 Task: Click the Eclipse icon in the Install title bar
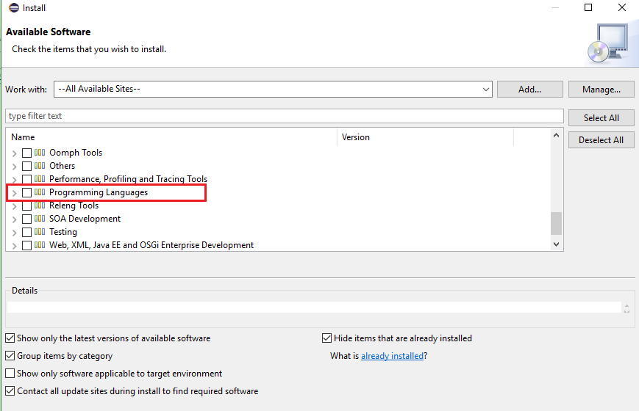13,8
